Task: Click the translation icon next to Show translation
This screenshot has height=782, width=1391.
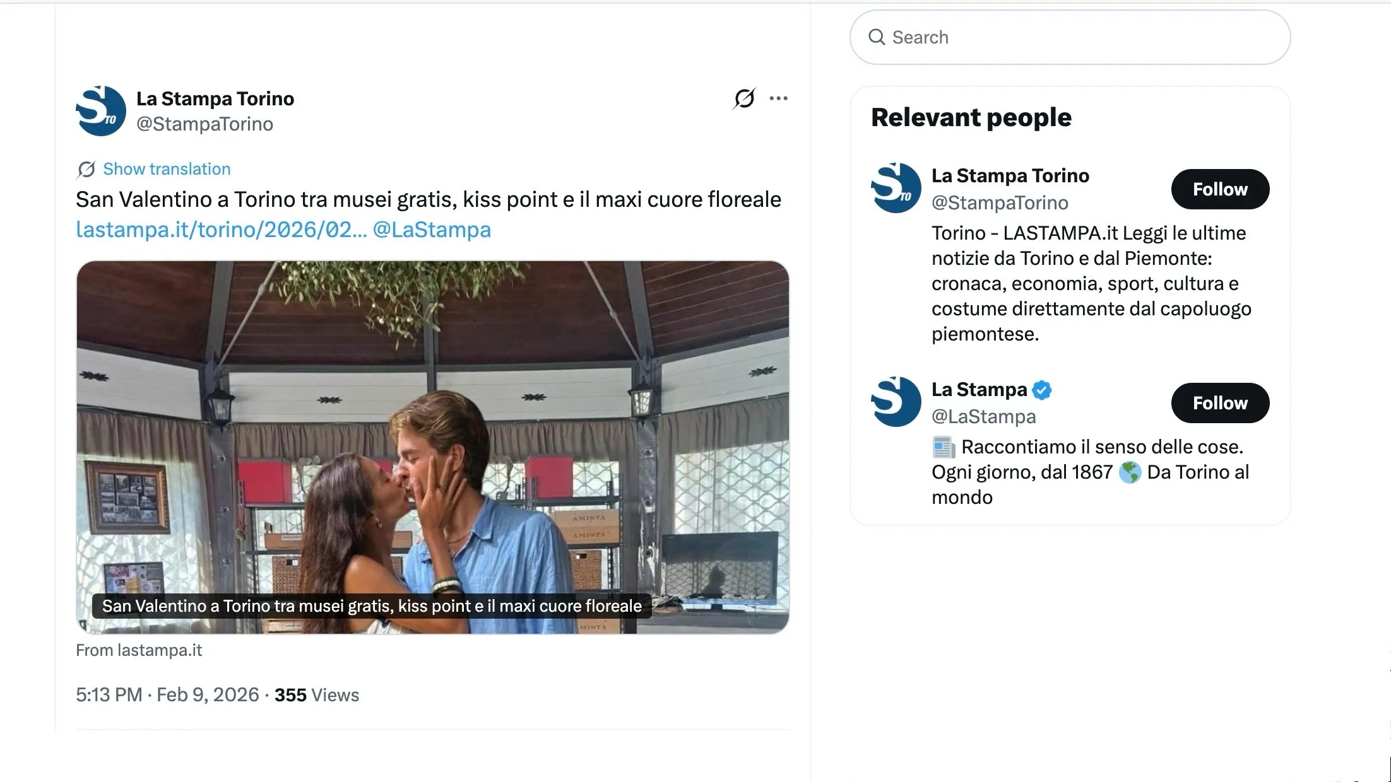Action: tap(86, 169)
